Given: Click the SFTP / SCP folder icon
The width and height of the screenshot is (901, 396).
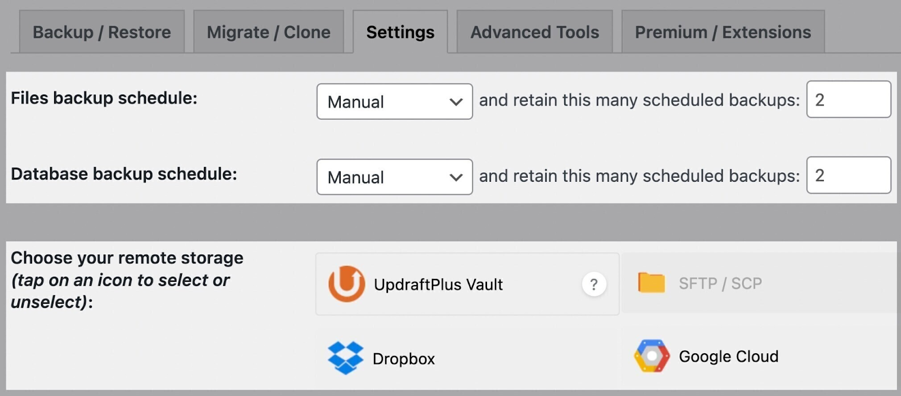Looking at the screenshot, I should click(x=651, y=282).
